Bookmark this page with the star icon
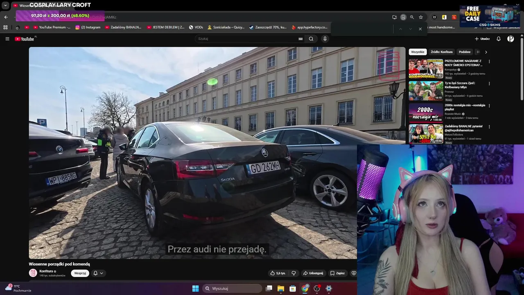524x295 pixels. [x=421, y=17]
